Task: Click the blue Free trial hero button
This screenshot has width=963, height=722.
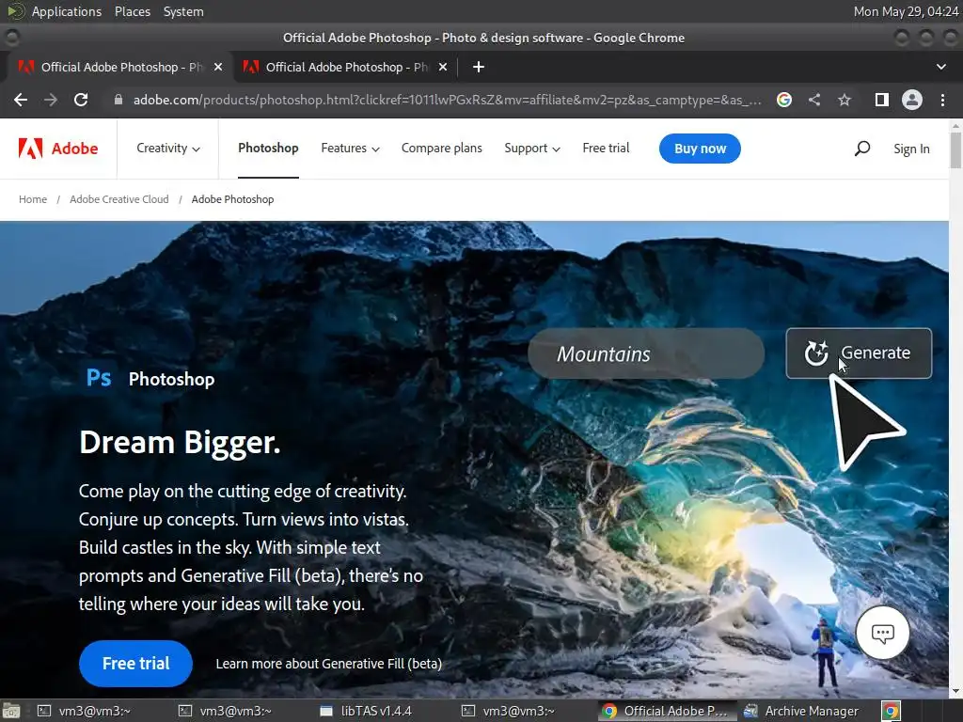Action: [135, 663]
